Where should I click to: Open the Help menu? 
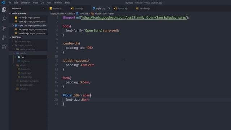[x=67, y=3]
